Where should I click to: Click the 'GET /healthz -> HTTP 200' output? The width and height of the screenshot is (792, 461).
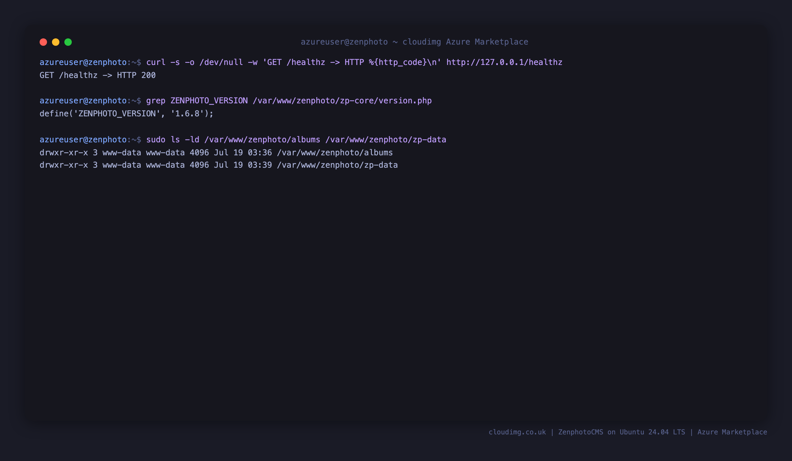(x=98, y=75)
